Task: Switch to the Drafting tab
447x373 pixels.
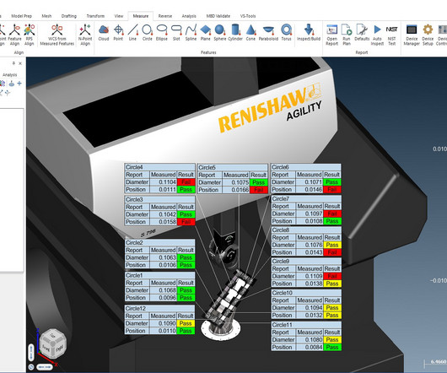Action: click(68, 16)
